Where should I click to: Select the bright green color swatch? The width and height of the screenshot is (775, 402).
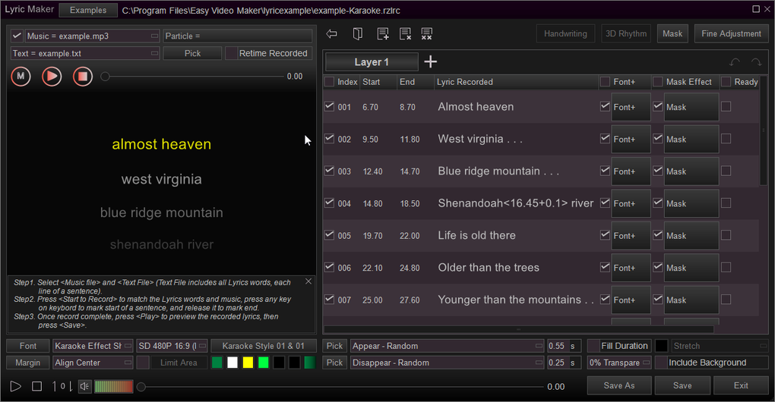coord(264,363)
